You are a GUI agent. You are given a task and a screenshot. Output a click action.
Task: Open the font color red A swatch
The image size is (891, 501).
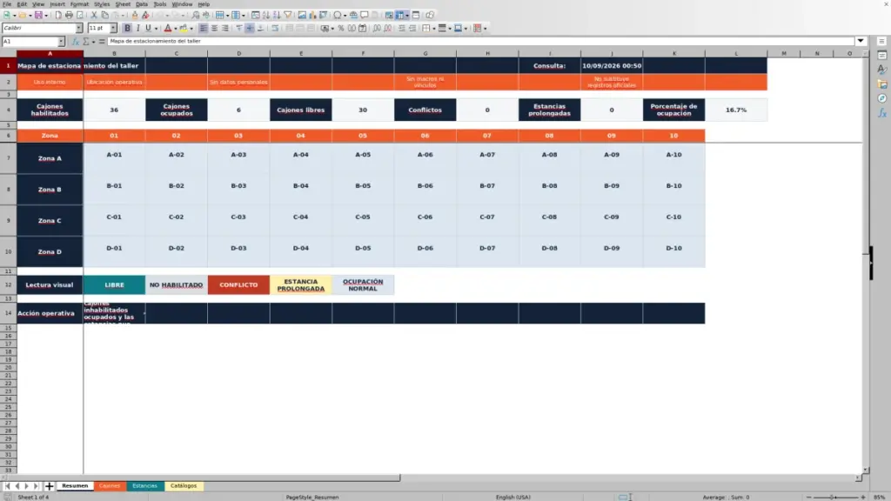click(168, 28)
